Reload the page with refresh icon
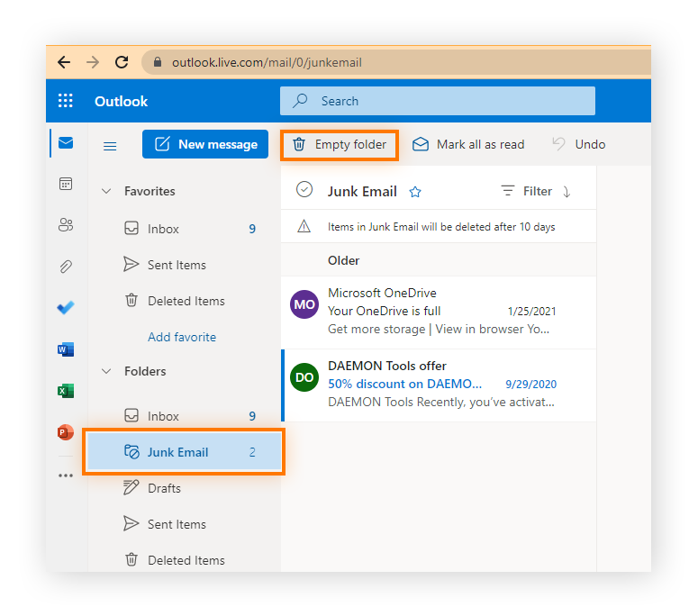The height and width of the screenshot is (616, 698). pyautogui.click(x=122, y=62)
